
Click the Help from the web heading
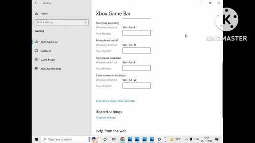(111, 131)
